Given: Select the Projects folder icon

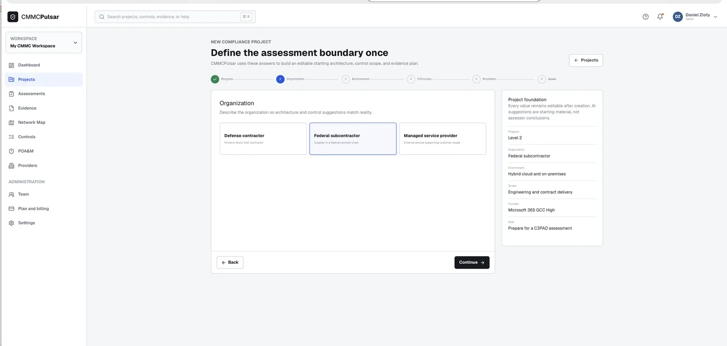Looking at the screenshot, I should click(x=11, y=80).
